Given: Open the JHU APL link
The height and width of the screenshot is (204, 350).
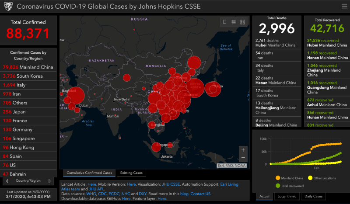Looking at the screenshot, I should tap(96, 189).
